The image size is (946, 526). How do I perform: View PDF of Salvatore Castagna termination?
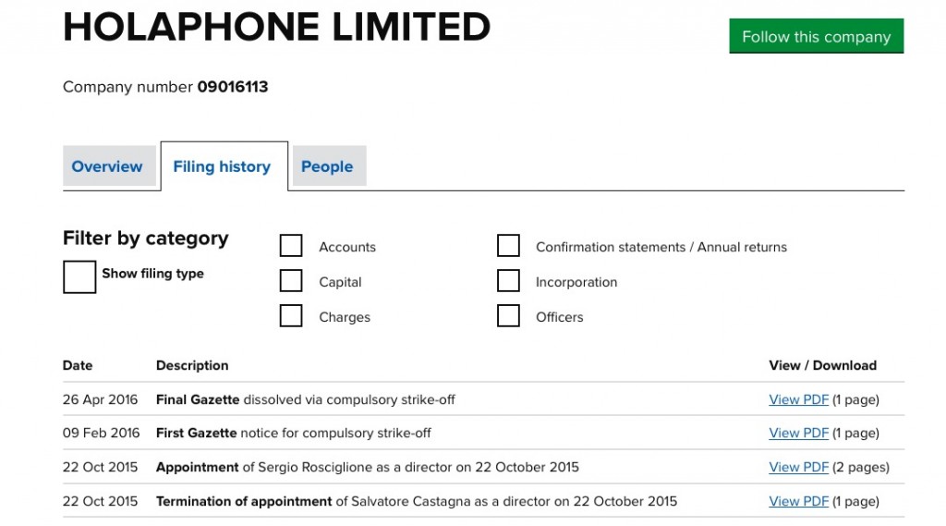798,501
